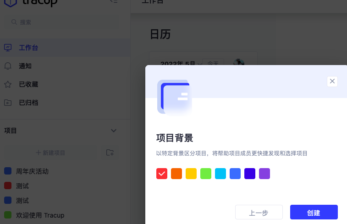Image resolution: width=347 pixels, height=224 pixels.
Task: Click the 通知 bell icon
Action: (x=8, y=66)
